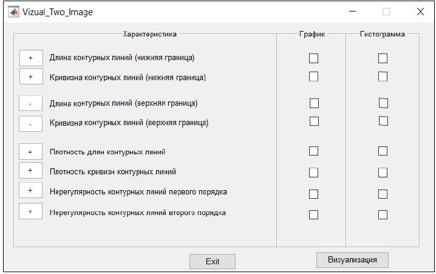Screen dimensions: 436x274
Task: Toggle the button beside 'Нерегулярность контурных линий второго порядка'
Action: pos(30,211)
